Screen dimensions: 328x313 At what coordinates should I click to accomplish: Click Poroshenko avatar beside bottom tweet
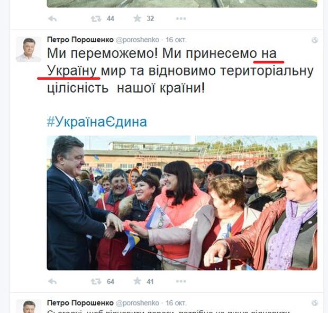pos(29,306)
